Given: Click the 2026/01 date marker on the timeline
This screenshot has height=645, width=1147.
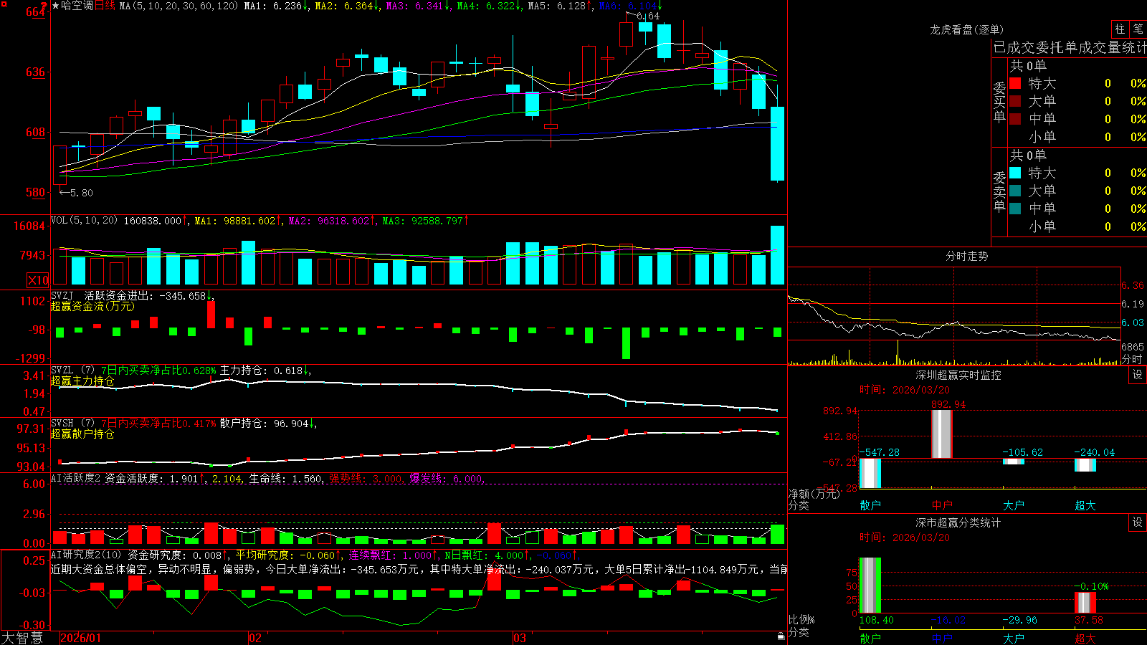Looking at the screenshot, I should [x=81, y=638].
